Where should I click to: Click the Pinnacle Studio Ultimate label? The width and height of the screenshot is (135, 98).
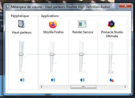tap(112, 34)
